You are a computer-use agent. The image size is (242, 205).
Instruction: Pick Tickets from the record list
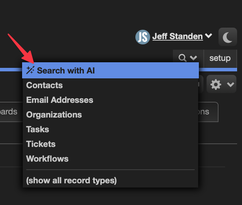pos(110,144)
